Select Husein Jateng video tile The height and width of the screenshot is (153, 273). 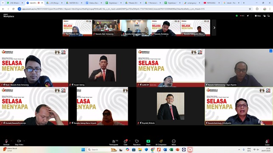coord(102,68)
